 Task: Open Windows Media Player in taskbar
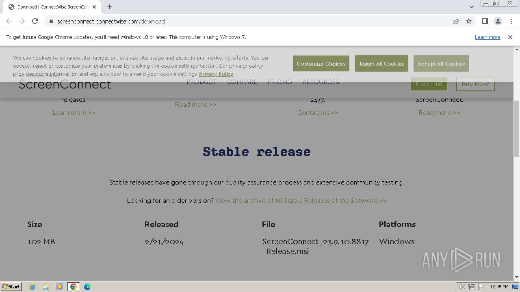(x=60, y=287)
